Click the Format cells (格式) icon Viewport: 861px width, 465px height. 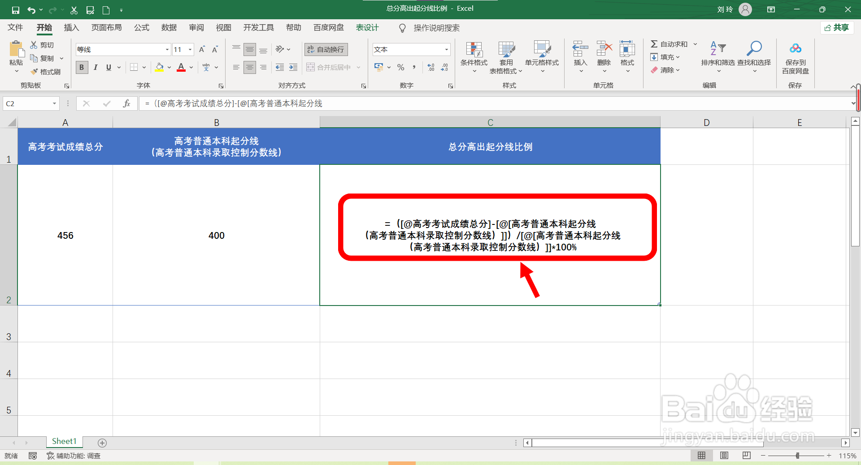click(627, 49)
